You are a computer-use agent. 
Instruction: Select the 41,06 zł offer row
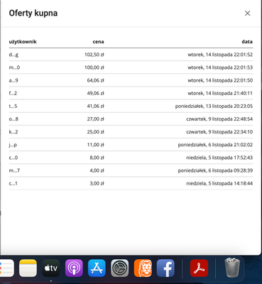(131, 106)
